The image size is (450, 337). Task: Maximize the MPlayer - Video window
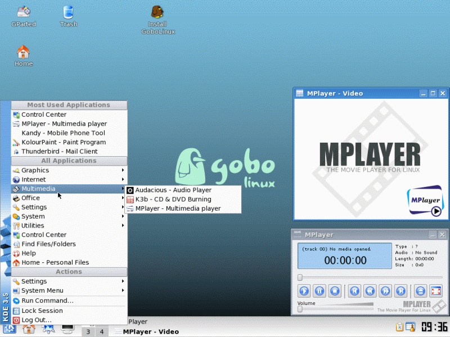pos(433,93)
